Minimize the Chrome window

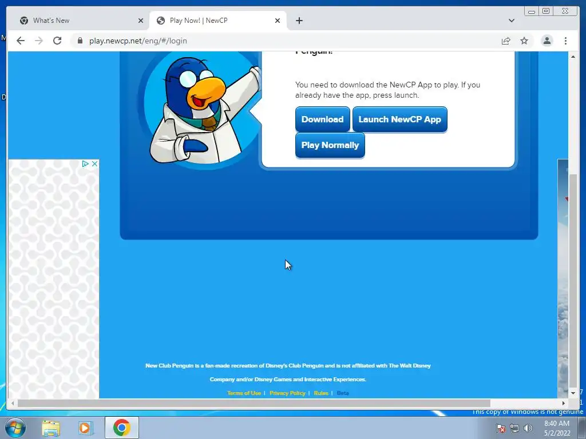click(532, 11)
